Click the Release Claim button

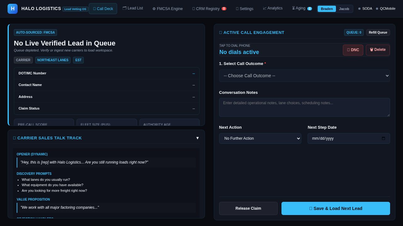[x=248, y=208]
